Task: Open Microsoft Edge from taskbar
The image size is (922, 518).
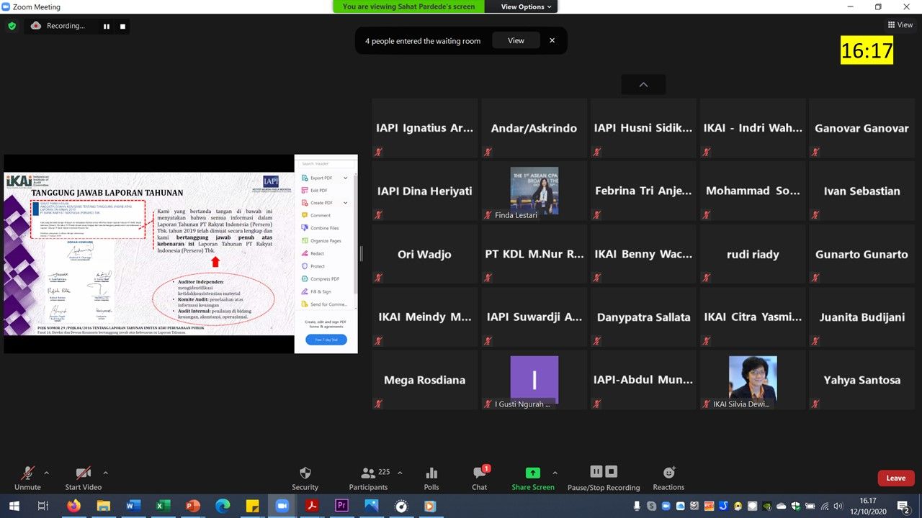Action: pyautogui.click(x=223, y=506)
